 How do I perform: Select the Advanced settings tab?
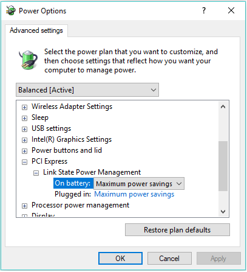[x=36, y=30]
